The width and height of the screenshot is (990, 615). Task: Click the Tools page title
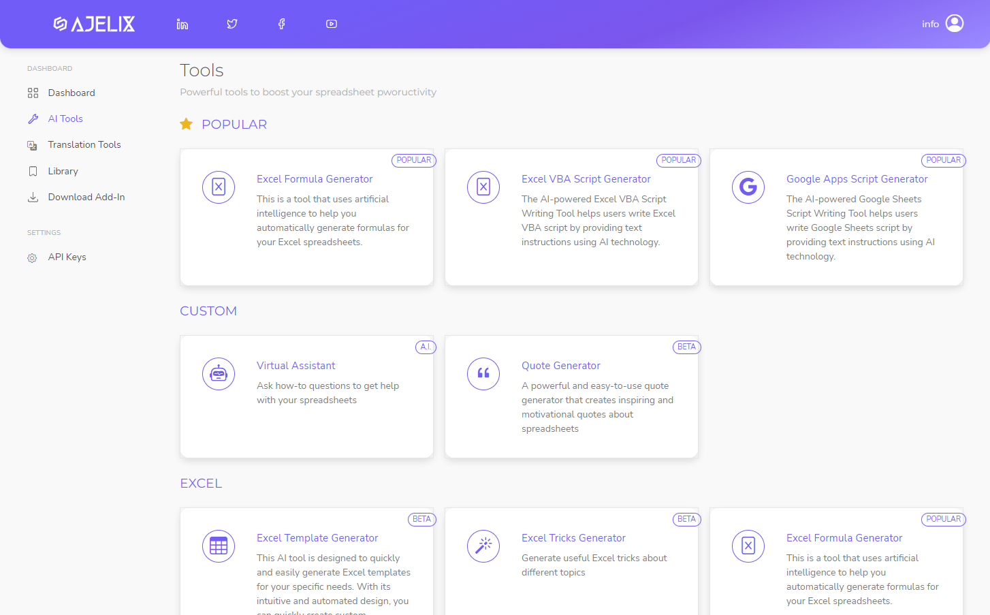(202, 70)
